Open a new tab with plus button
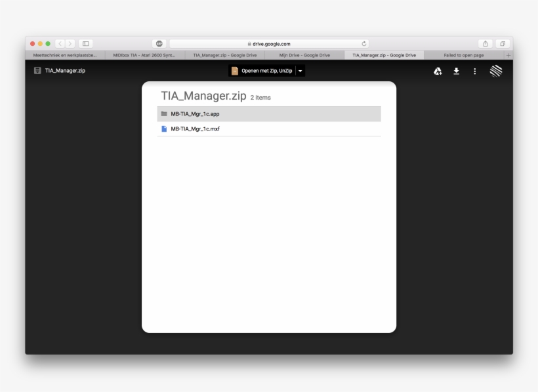Screen dimensions: 538x392 pyautogui.click(x=508, y=55)
